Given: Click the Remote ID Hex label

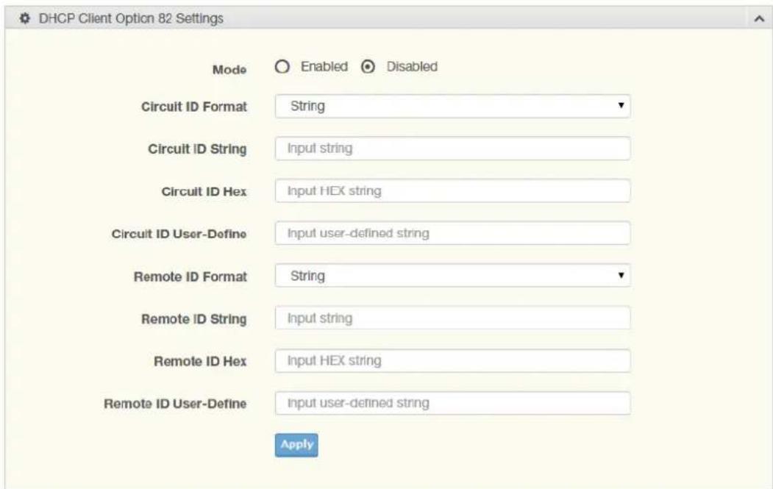Looking at the screenshot, I should coord(200,361).
